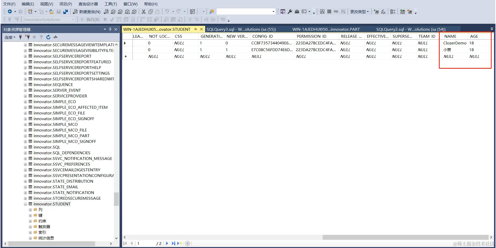Select the innovator.STATE_EMAIL table
This screenshot has height=248, width=496.
[56, 187]
